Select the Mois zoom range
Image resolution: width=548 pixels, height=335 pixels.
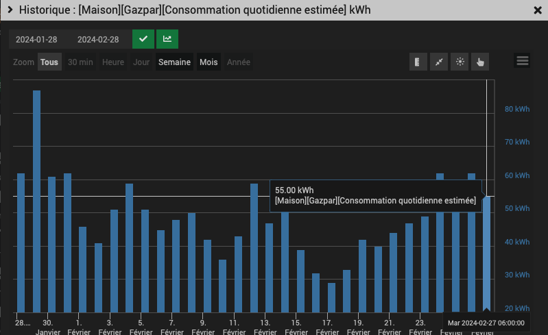[209, 62]
